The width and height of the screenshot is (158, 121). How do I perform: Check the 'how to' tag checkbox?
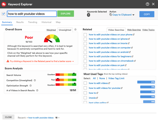[x=85, y=93]
